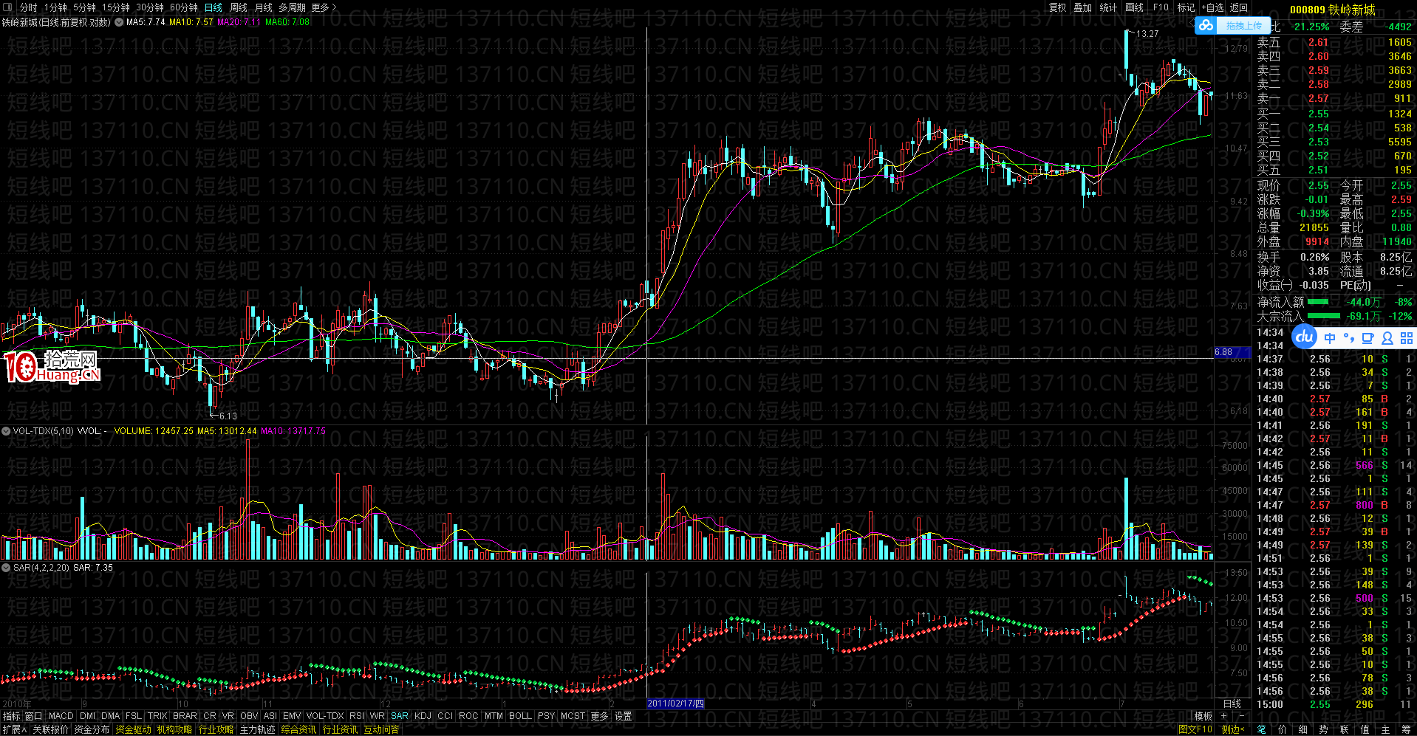Open the F10 company info
This screenshot has width=1417, height=736.
[1161, 7]
